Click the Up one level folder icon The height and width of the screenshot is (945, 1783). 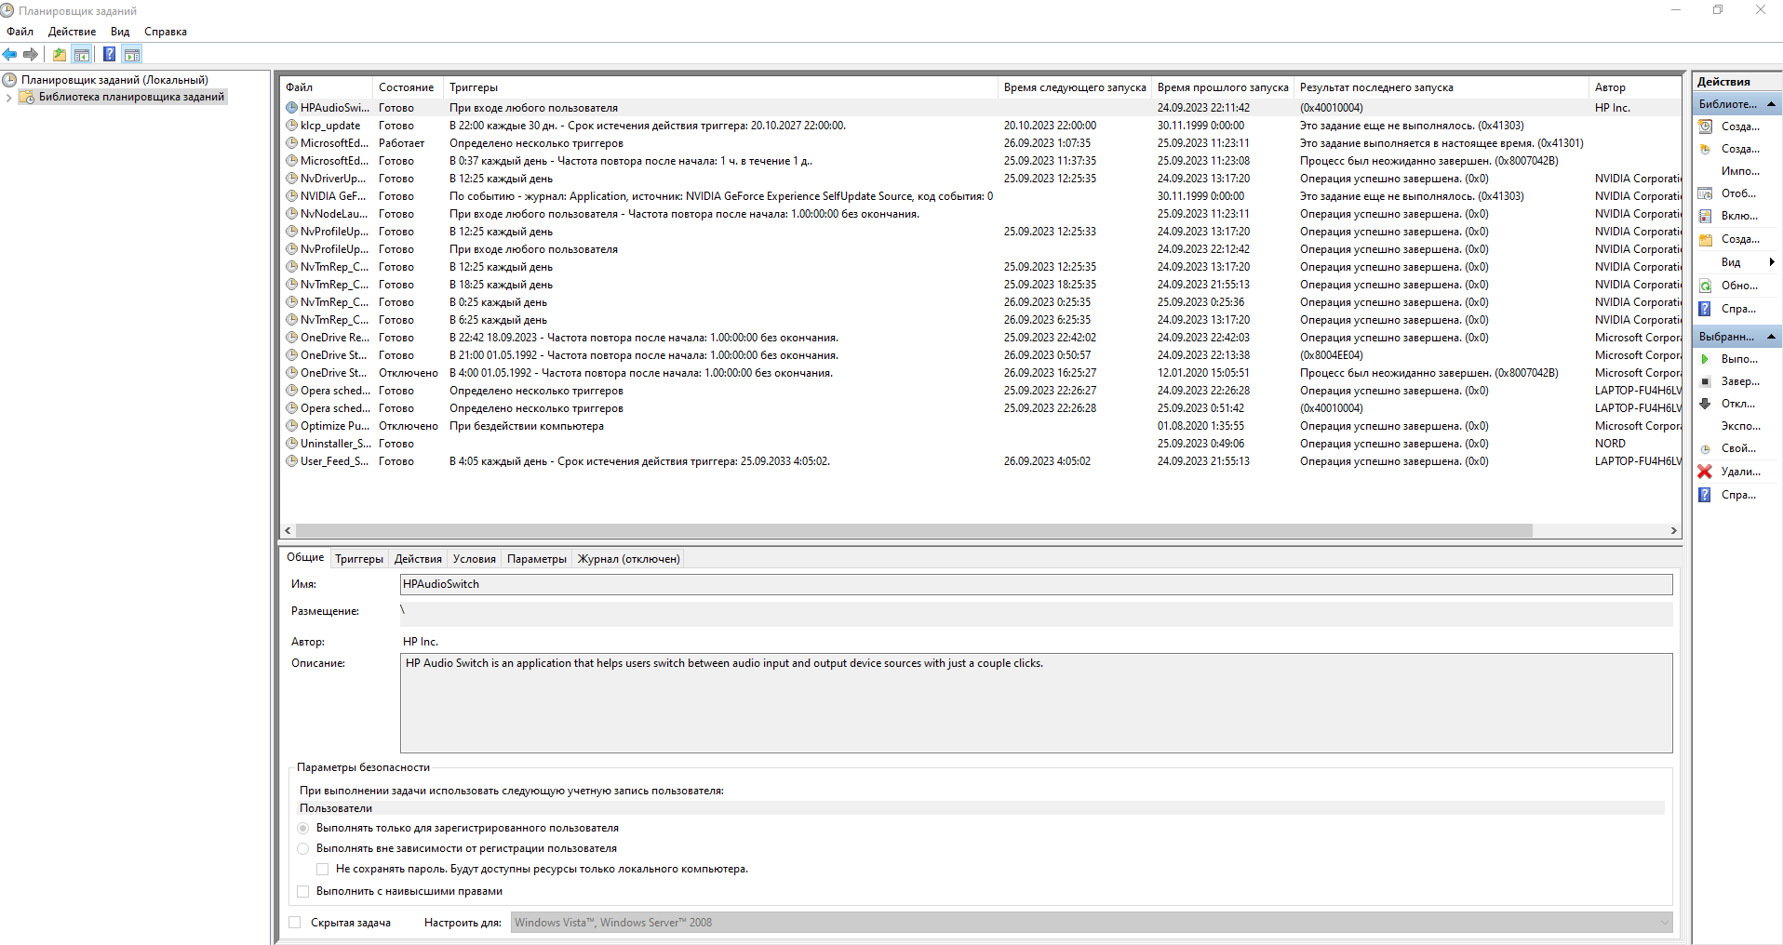coord(60,55)
